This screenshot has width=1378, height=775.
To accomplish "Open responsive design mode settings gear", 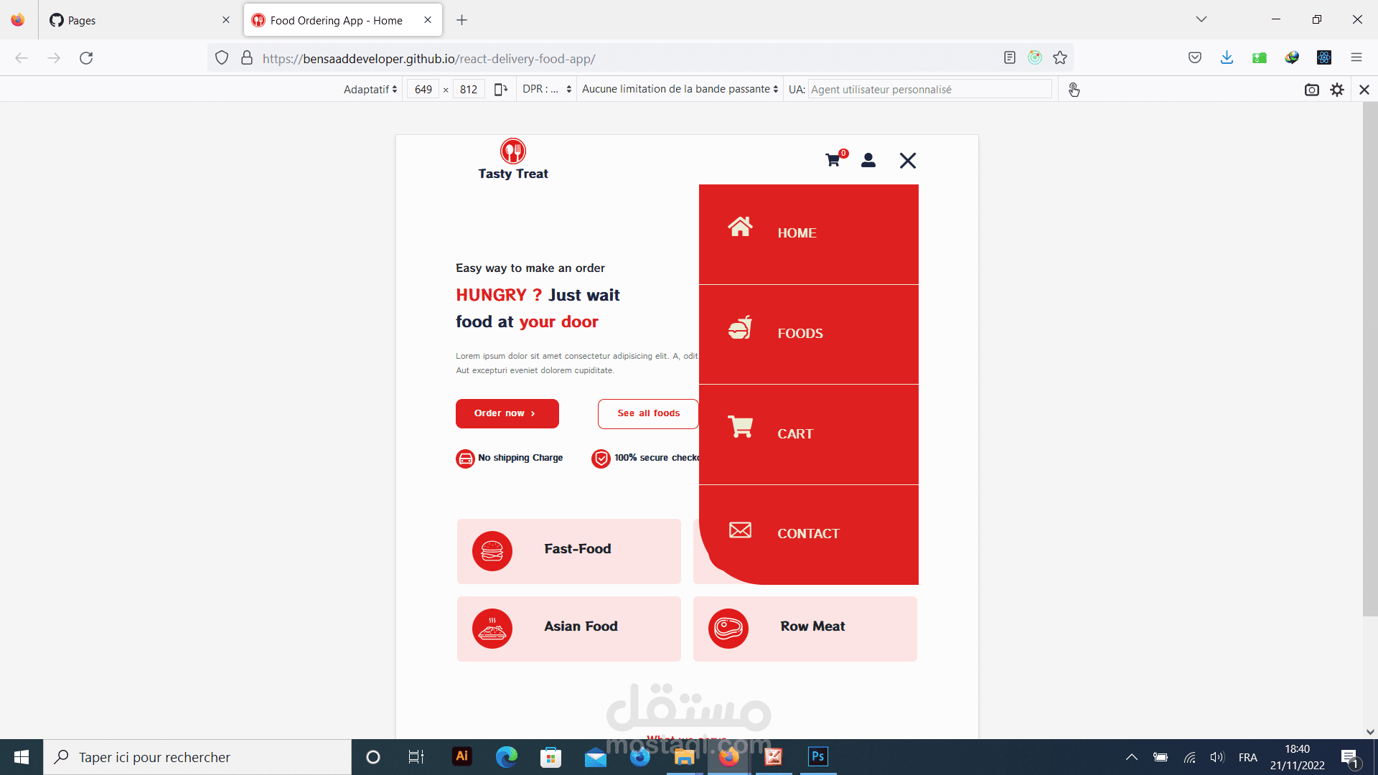I will tap(1337, 90).
